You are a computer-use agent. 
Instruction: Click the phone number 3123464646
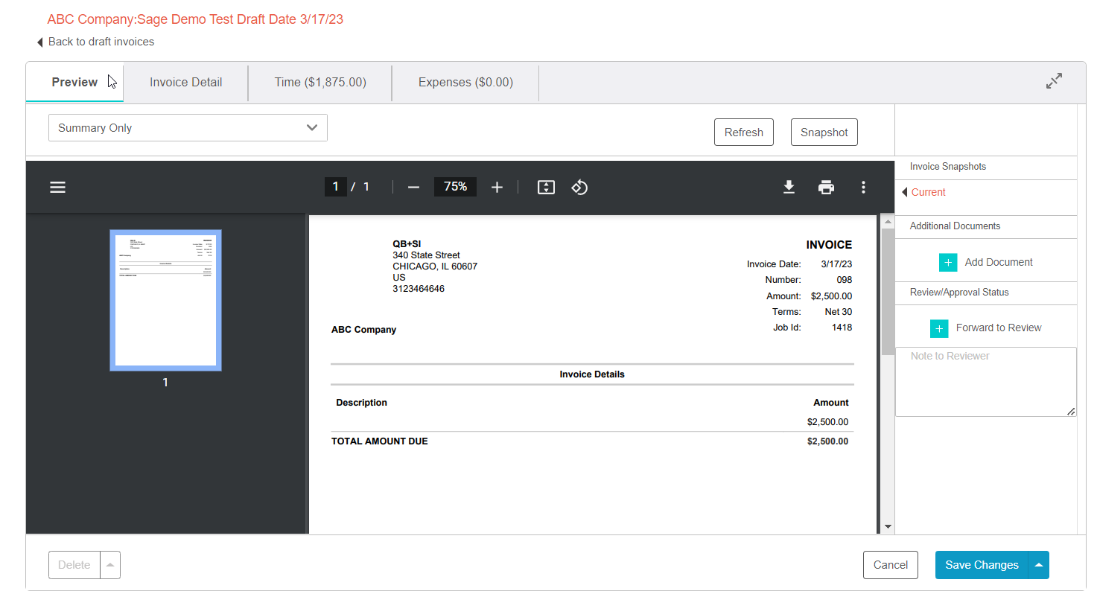pyautogui.click(x=419, y=289)
